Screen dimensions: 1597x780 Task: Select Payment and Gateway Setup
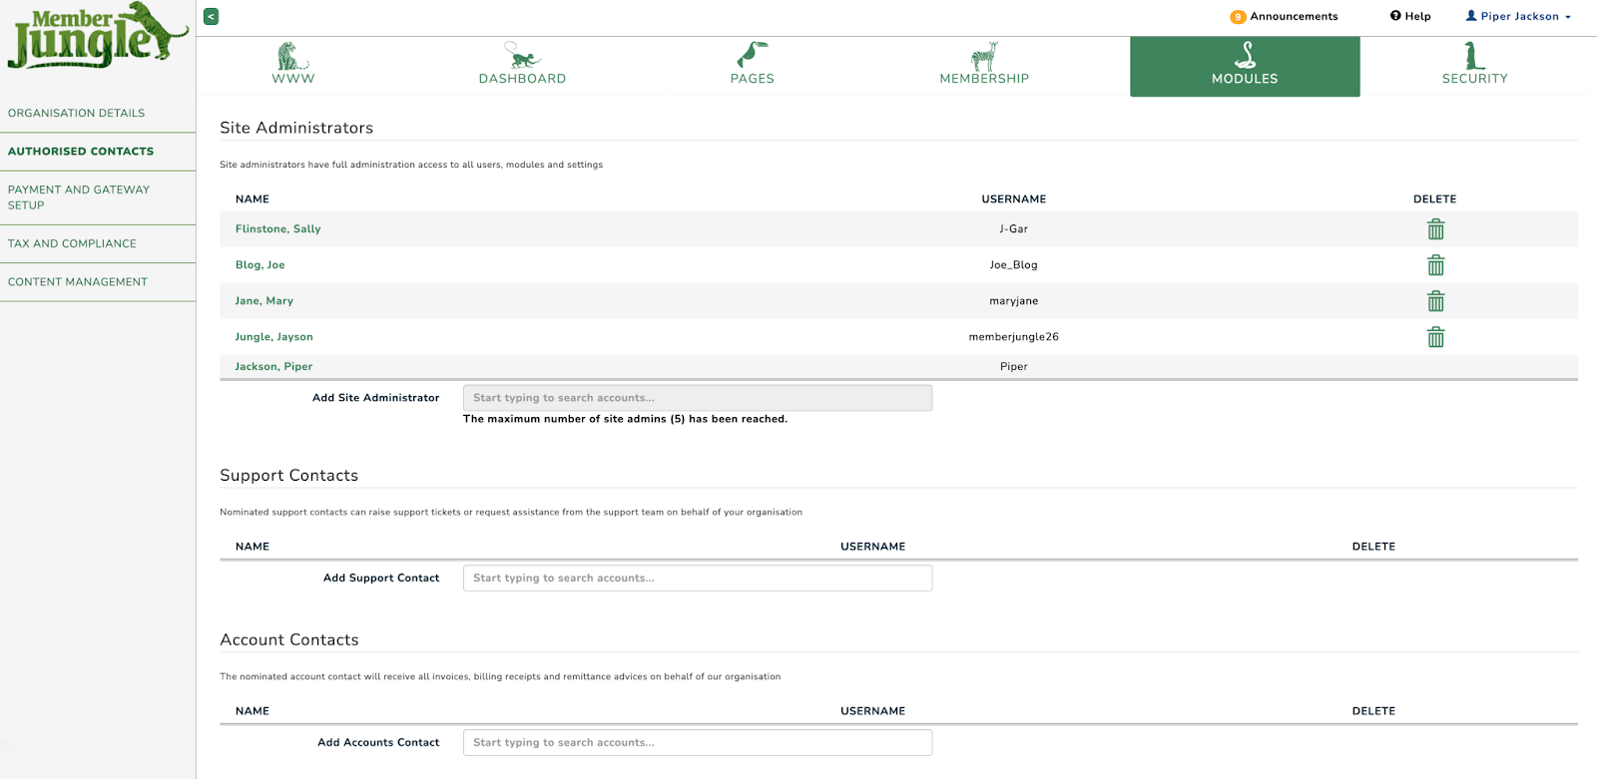coord(79,197)
